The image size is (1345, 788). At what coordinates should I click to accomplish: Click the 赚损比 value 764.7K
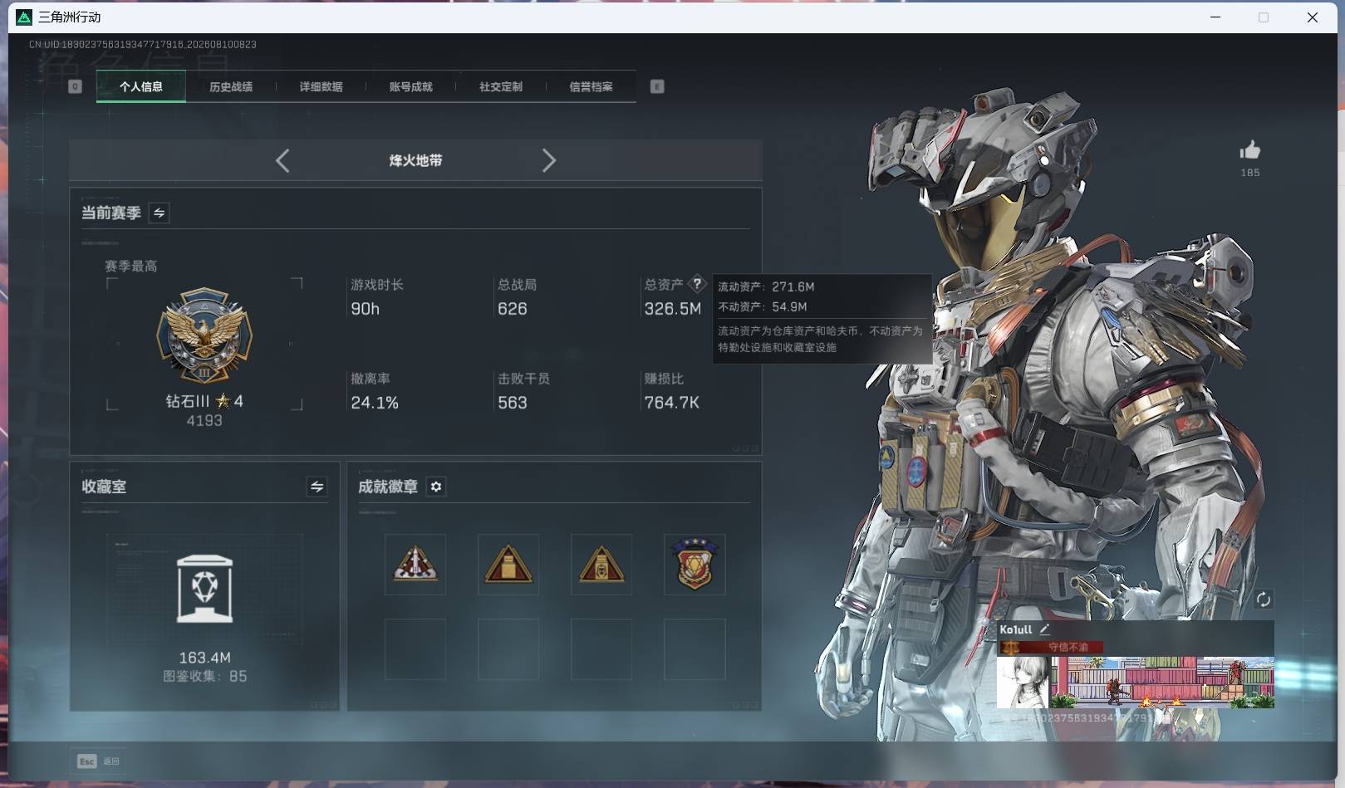(671, 403)
